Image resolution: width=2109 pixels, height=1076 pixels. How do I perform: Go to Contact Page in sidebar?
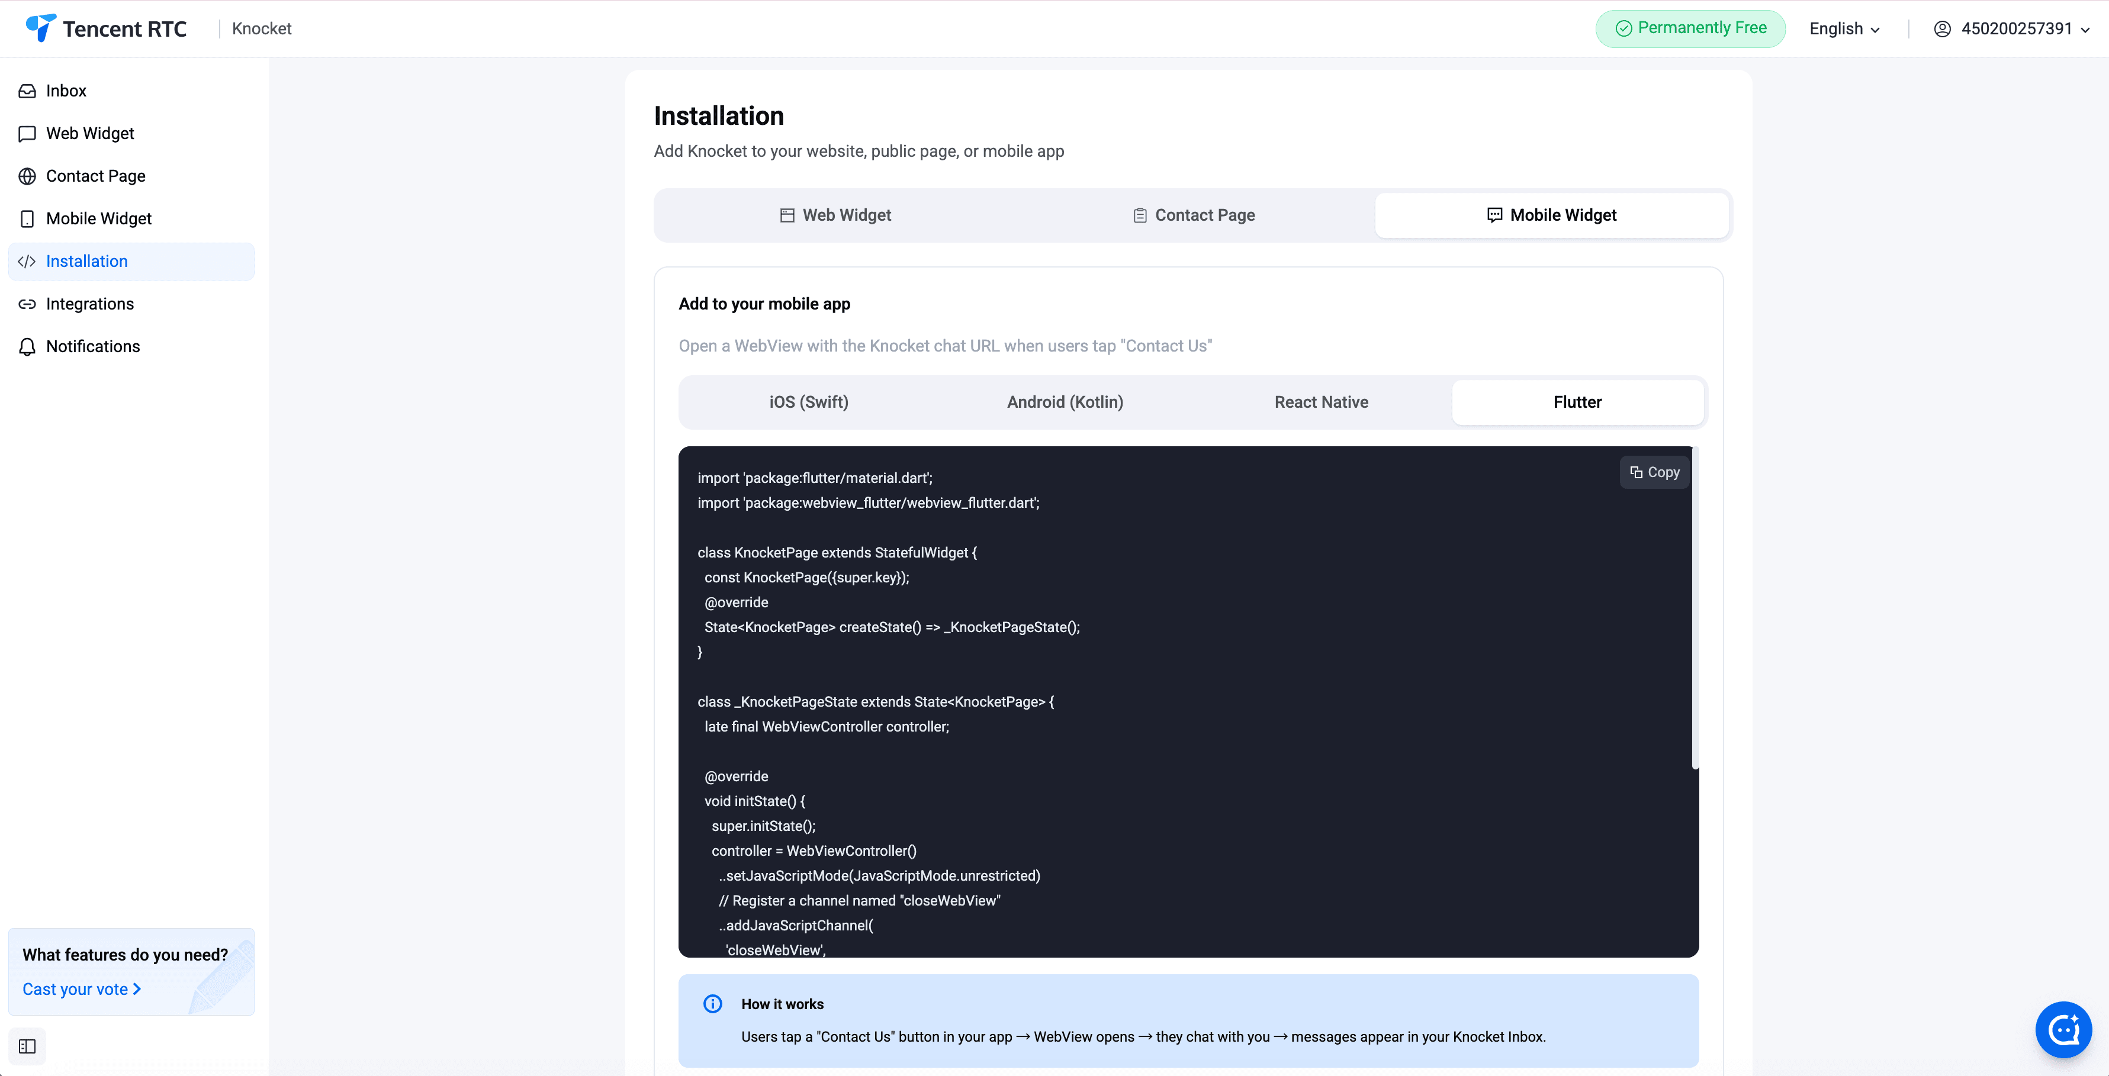coord(131,176)
